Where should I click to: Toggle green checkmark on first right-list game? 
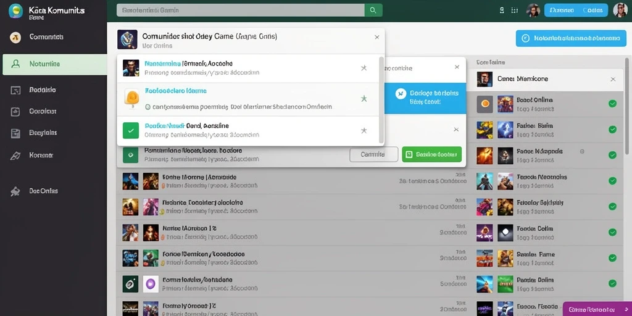[612, 104]
